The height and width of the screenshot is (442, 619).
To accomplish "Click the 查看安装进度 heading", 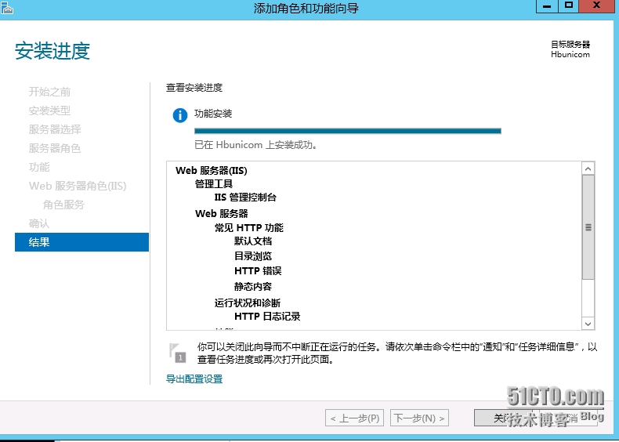I will coord(194,88).
